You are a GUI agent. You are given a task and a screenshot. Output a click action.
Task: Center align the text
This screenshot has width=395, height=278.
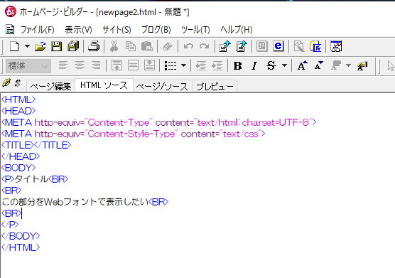80,65
